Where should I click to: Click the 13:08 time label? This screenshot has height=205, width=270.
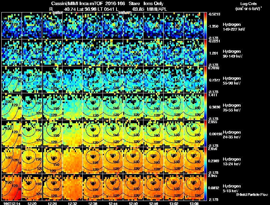194,203
